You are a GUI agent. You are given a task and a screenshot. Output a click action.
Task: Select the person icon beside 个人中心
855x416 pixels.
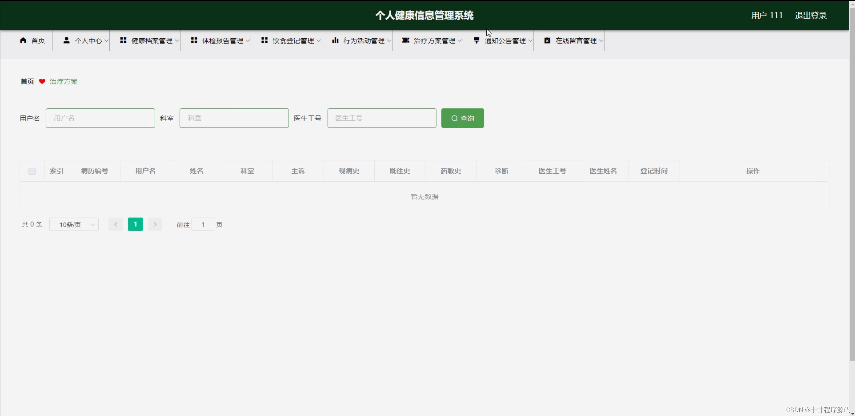66,40
